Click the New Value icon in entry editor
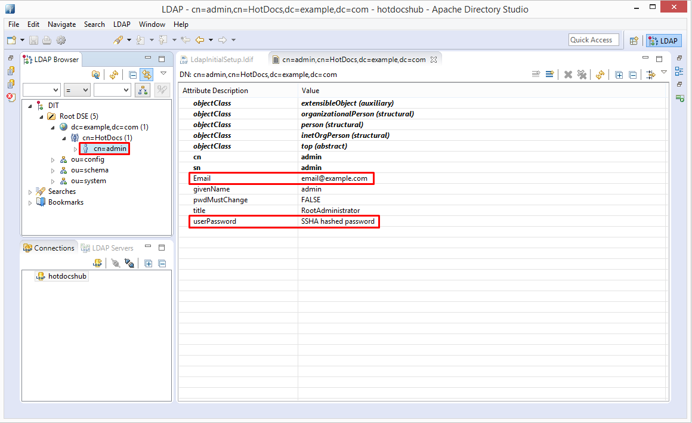The width and height of the screenshot is (692, 423). (x=536, y=75)
